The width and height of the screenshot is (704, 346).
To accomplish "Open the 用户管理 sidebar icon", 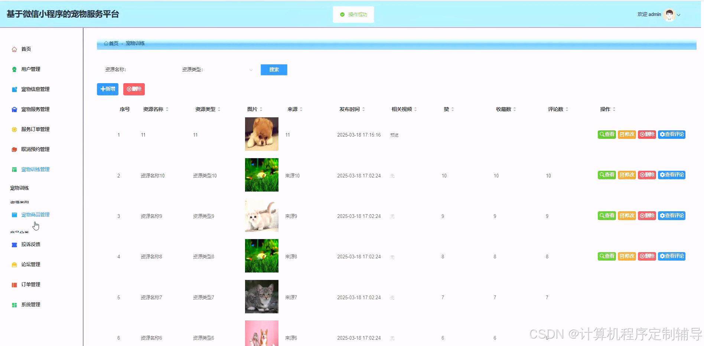I will pos(14,69).
